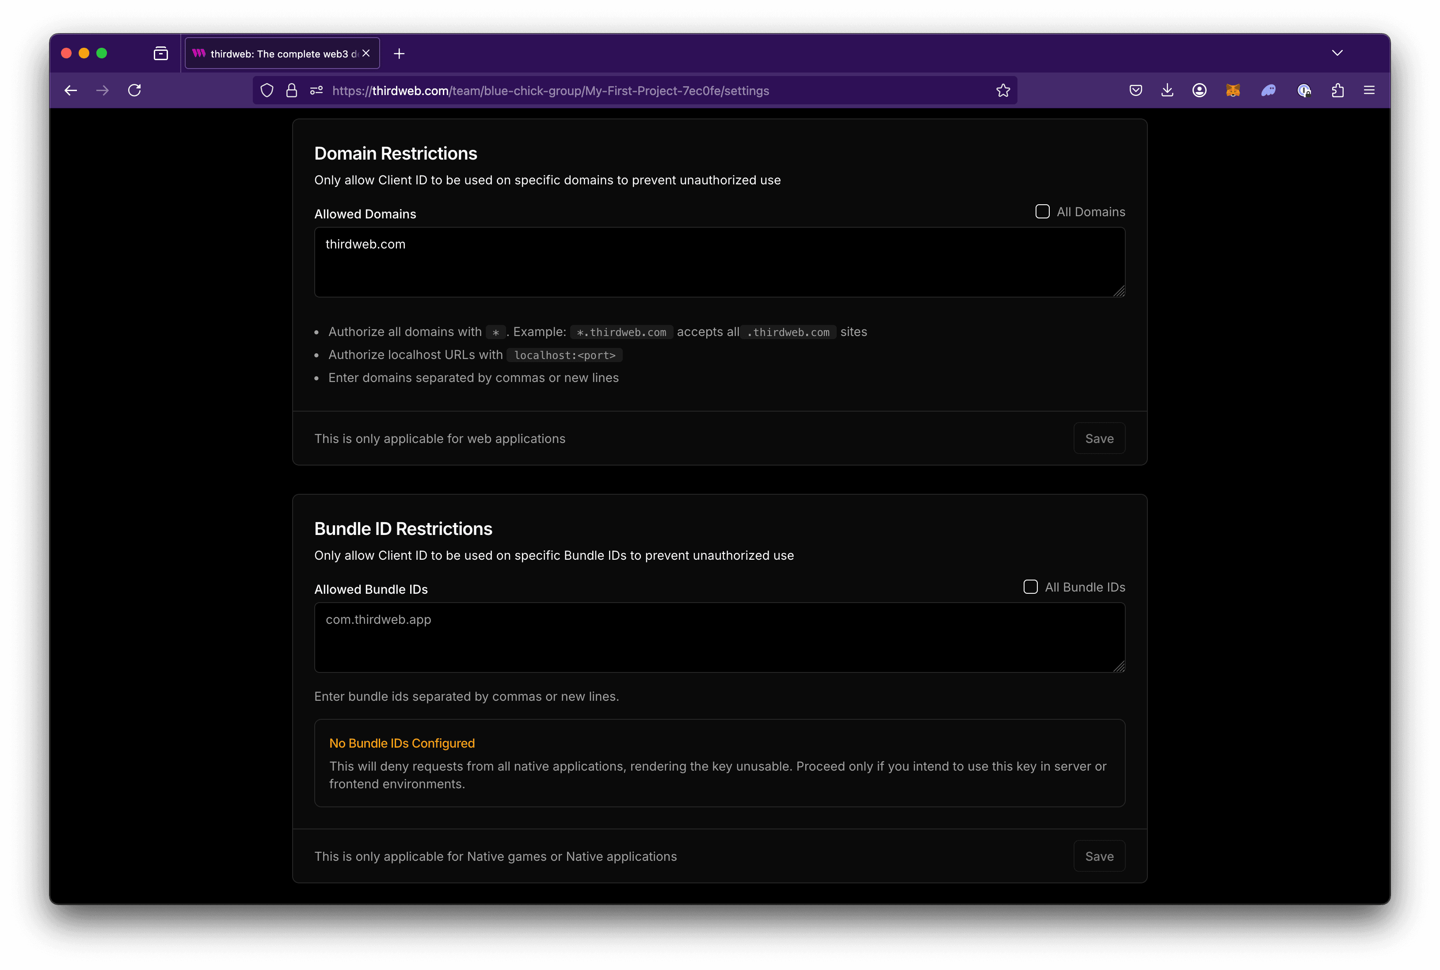Open the extensions puzzle icon
This screenshot has height=970, width=1440.
(x=1337, y=90)
